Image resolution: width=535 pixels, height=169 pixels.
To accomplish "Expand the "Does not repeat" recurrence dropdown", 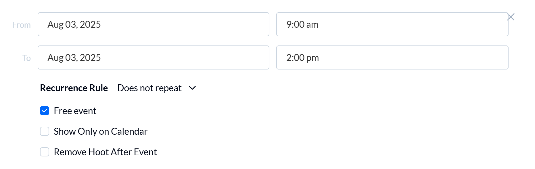I will (x=149, y=88).
